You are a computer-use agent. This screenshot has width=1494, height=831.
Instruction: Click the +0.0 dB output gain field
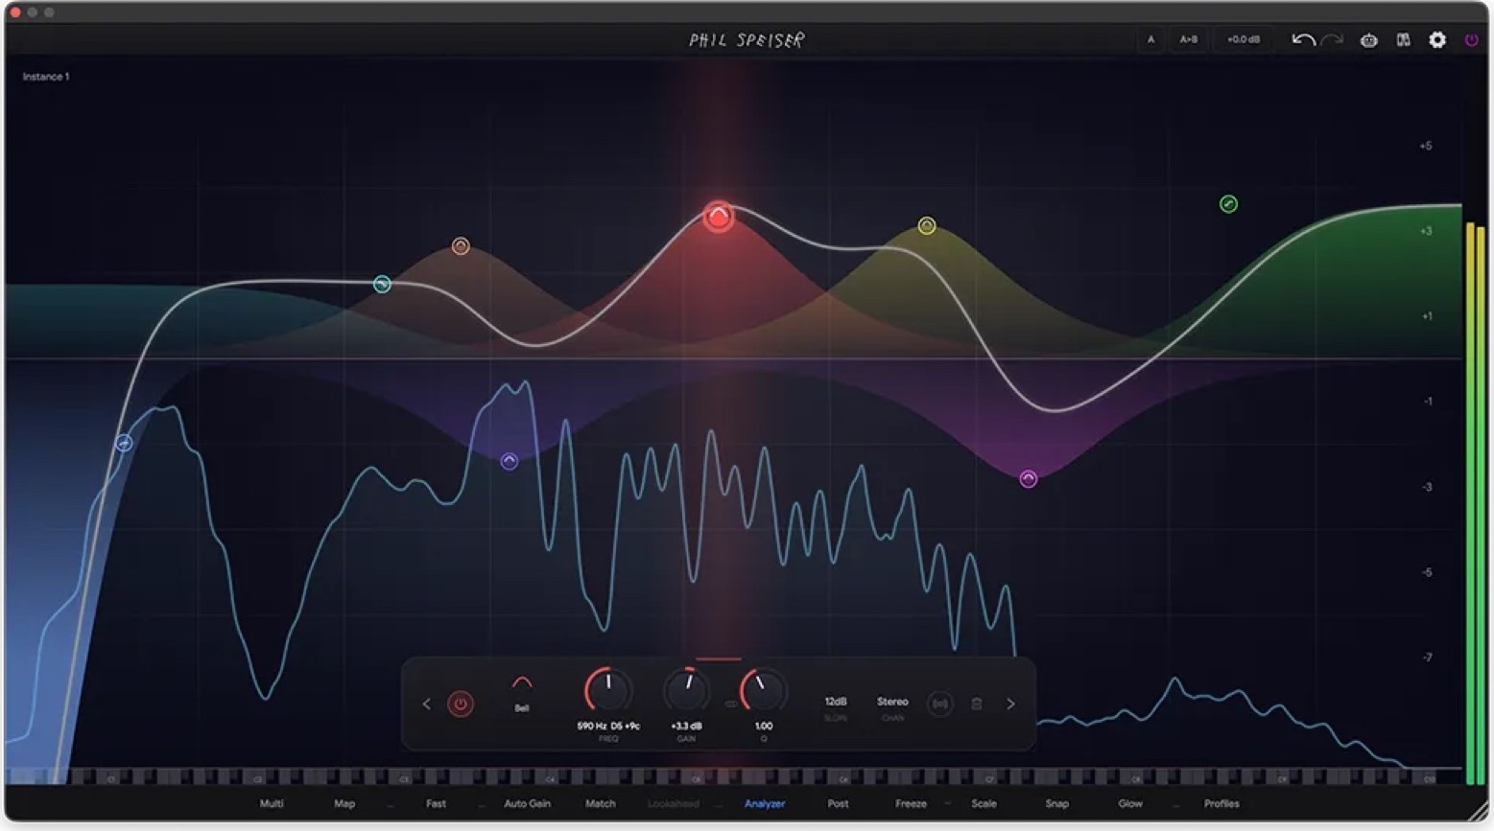click(1244, 39)
